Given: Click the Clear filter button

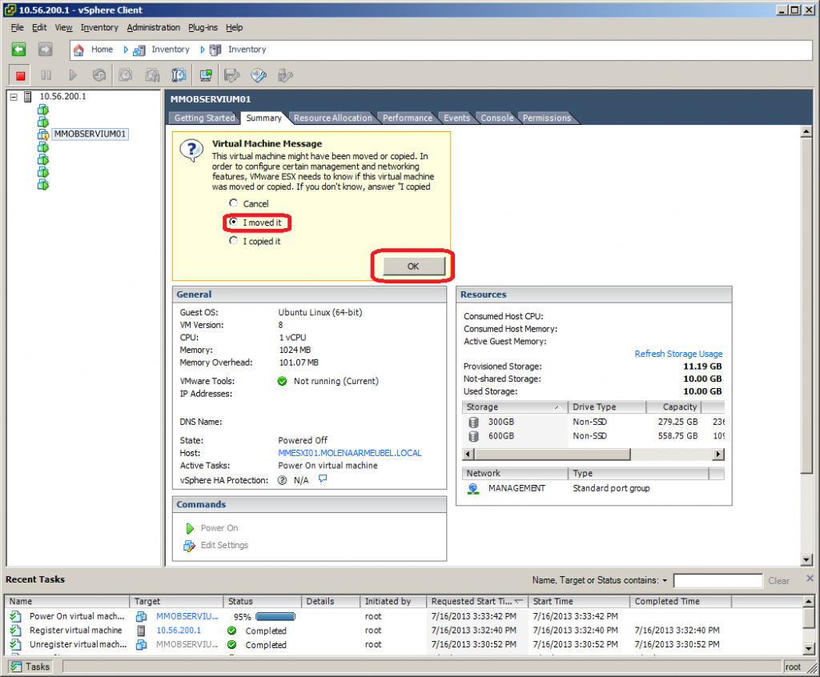Looking at the screenshot, I should pos(778,581).
